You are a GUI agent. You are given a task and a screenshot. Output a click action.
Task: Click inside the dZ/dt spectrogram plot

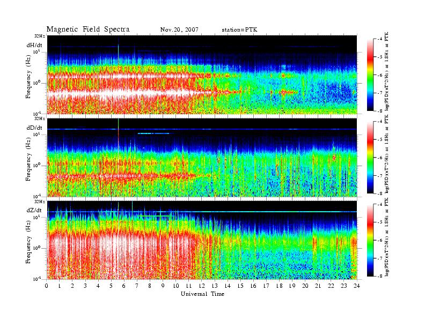pyautogui.click(x=202, y=240)
